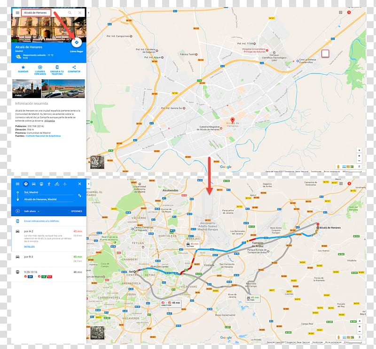Clear the Alcalá de Henares search with the X
The width and height of the screenshot is (376, 349).
[x=79, y=13]
